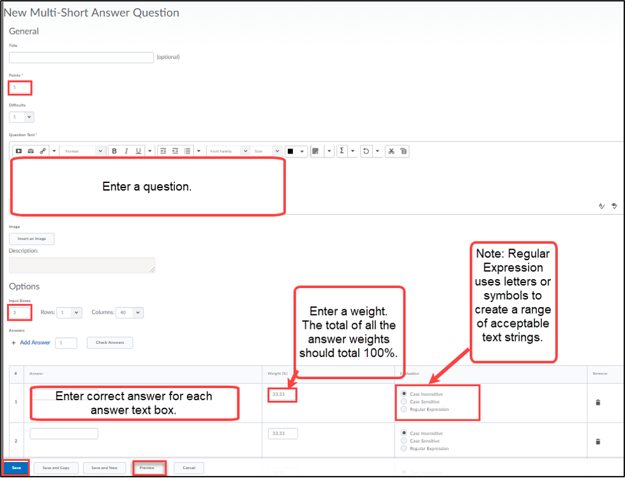
Task: Expand the Font Family dropdown
Action: coord(228,151)
